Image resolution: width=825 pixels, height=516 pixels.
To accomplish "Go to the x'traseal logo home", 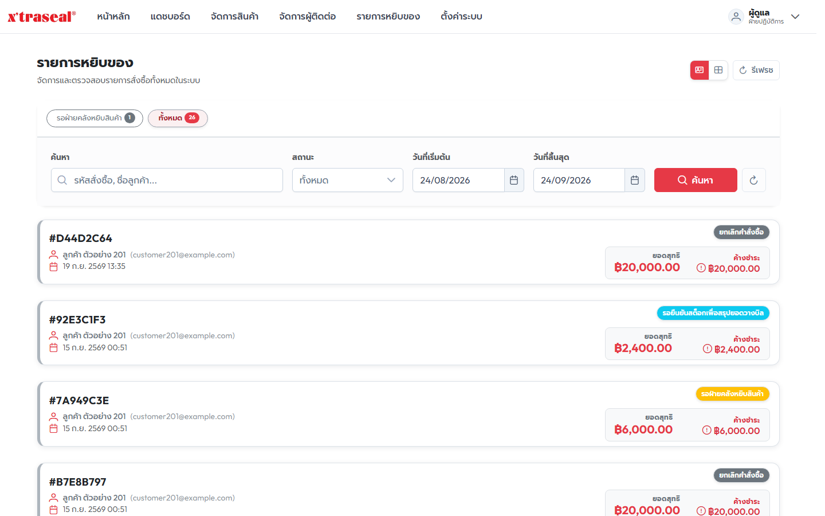I will (x=42, y=17).
